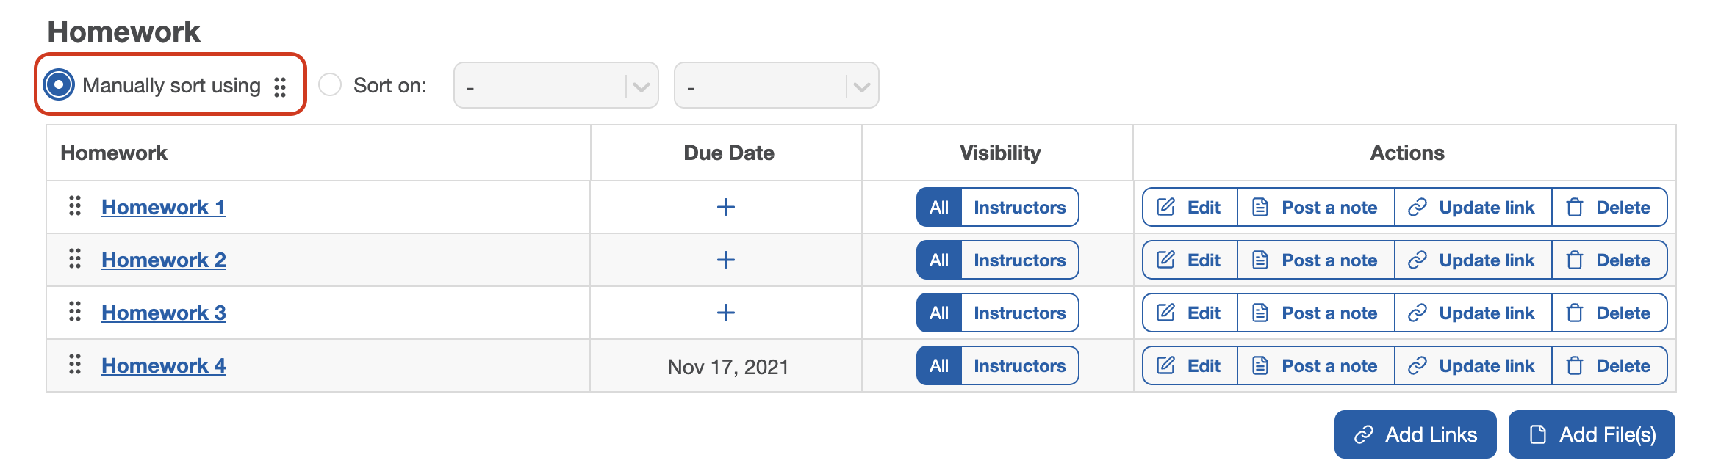Screen dimensions: 1721x474
Task: Add a due date for Homework 2
Action: pyautogui.click(x=725, y=260)
